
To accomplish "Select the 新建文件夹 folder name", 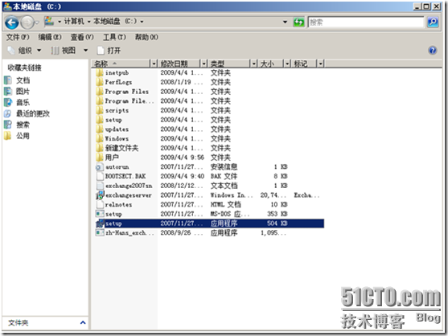I will coord(121,148).
